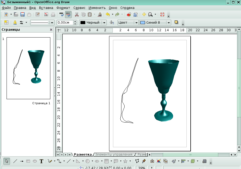The height and width of the screenshot is (169, 241).
Task: Close the Страницы panel
Action: coord(51,30)
